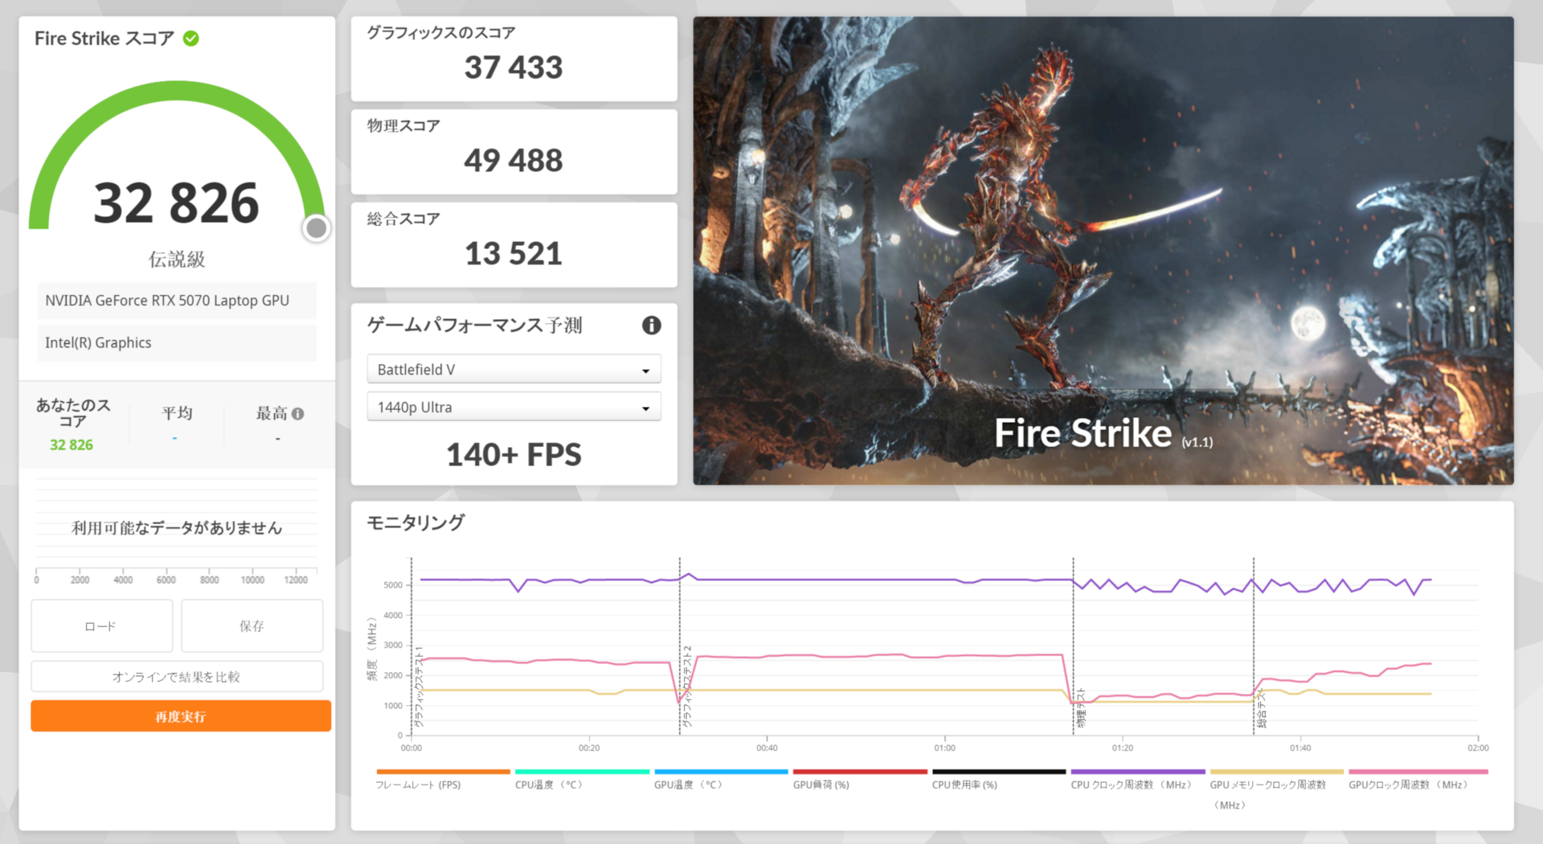
Task: Open the info icon next to ゲームパフォーマンス予測
Action: [652, 326]
